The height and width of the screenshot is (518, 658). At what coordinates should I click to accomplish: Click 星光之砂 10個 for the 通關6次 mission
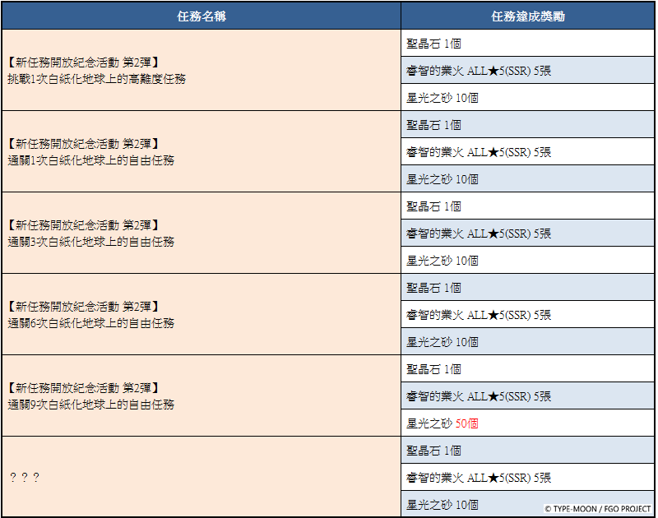coord(443,342)
